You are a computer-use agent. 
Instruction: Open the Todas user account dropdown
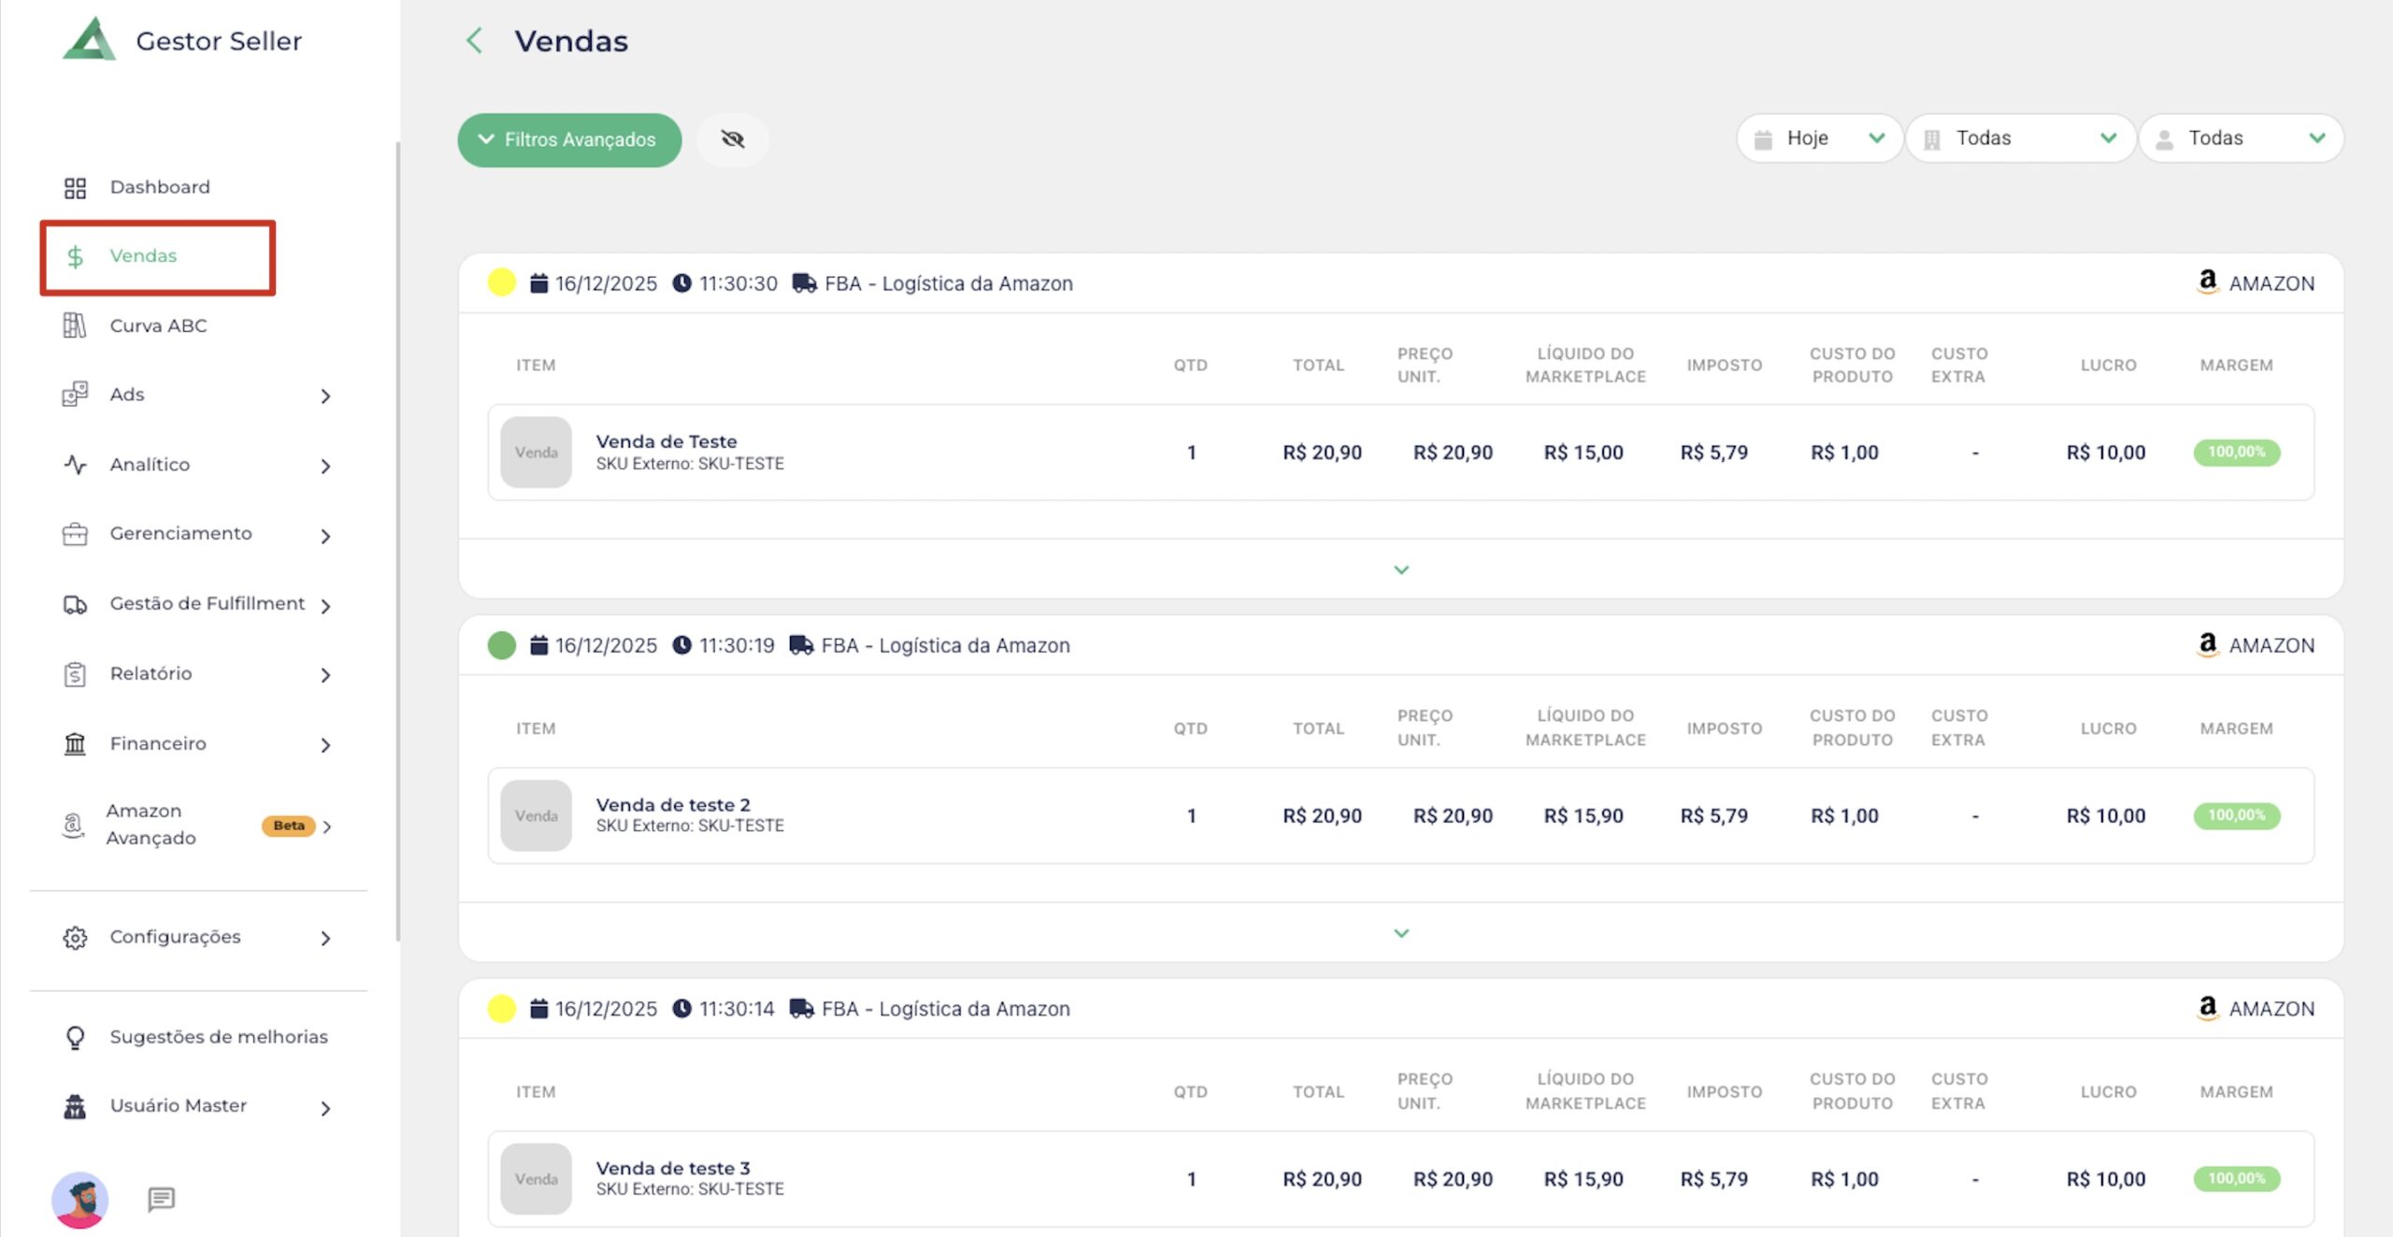(x=2241, y=138)
